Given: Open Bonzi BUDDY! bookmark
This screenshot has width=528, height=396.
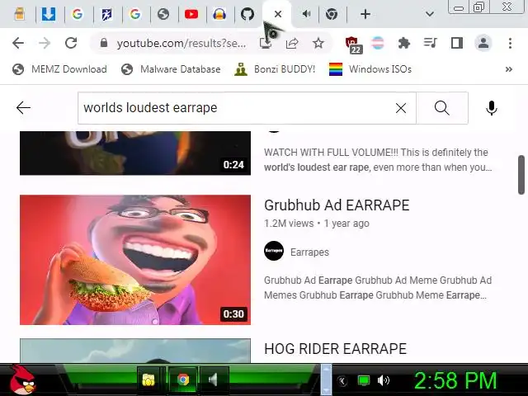Looking at the screenshot, I should coord(275,69).
